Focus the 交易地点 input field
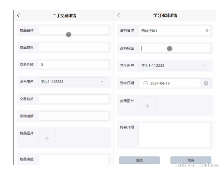The height and width of the screenshot is (170, 223). [x=73, y=99]
